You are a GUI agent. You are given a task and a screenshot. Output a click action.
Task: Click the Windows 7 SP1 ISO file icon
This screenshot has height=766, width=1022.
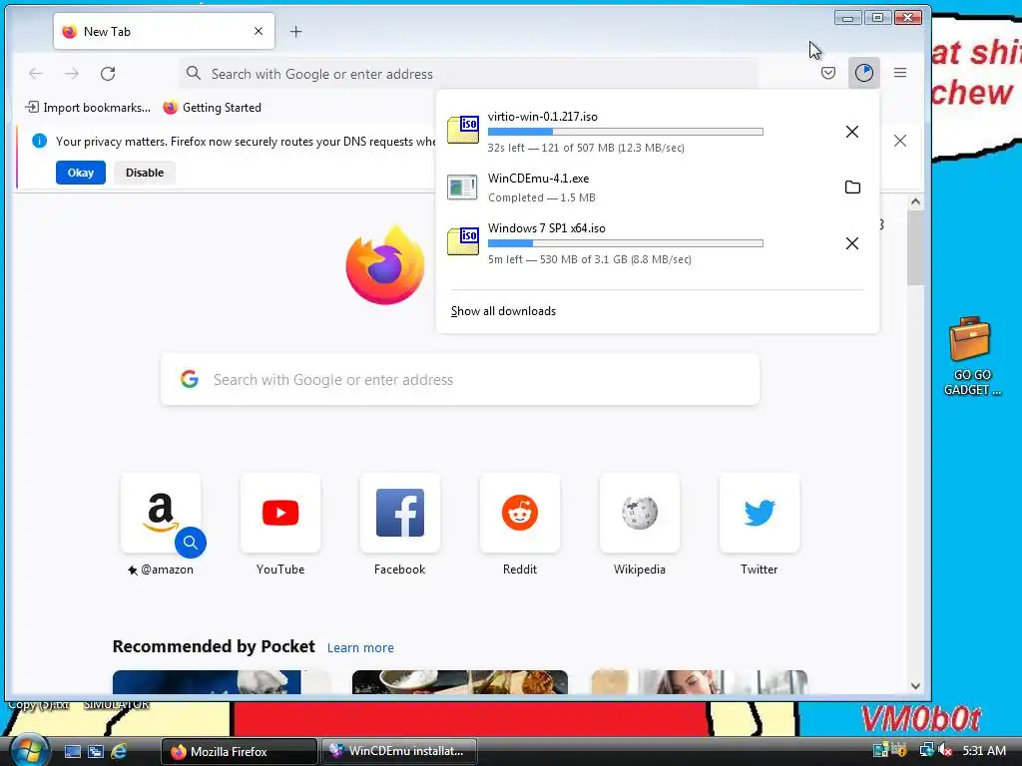[x=463, y=240]
